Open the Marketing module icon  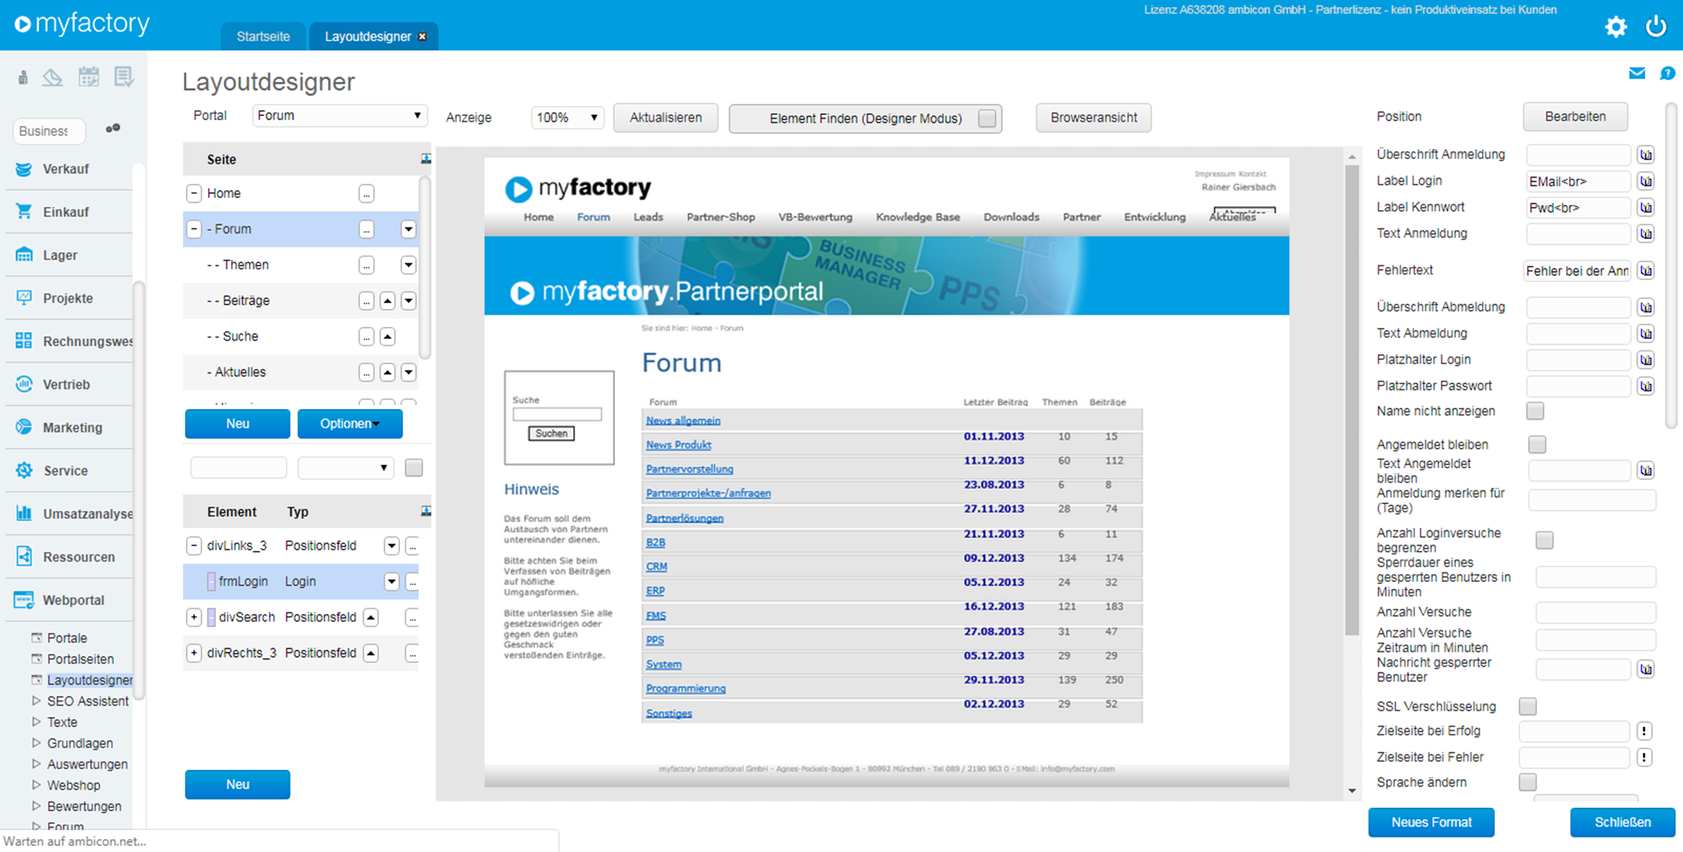(x=24, y=427)
